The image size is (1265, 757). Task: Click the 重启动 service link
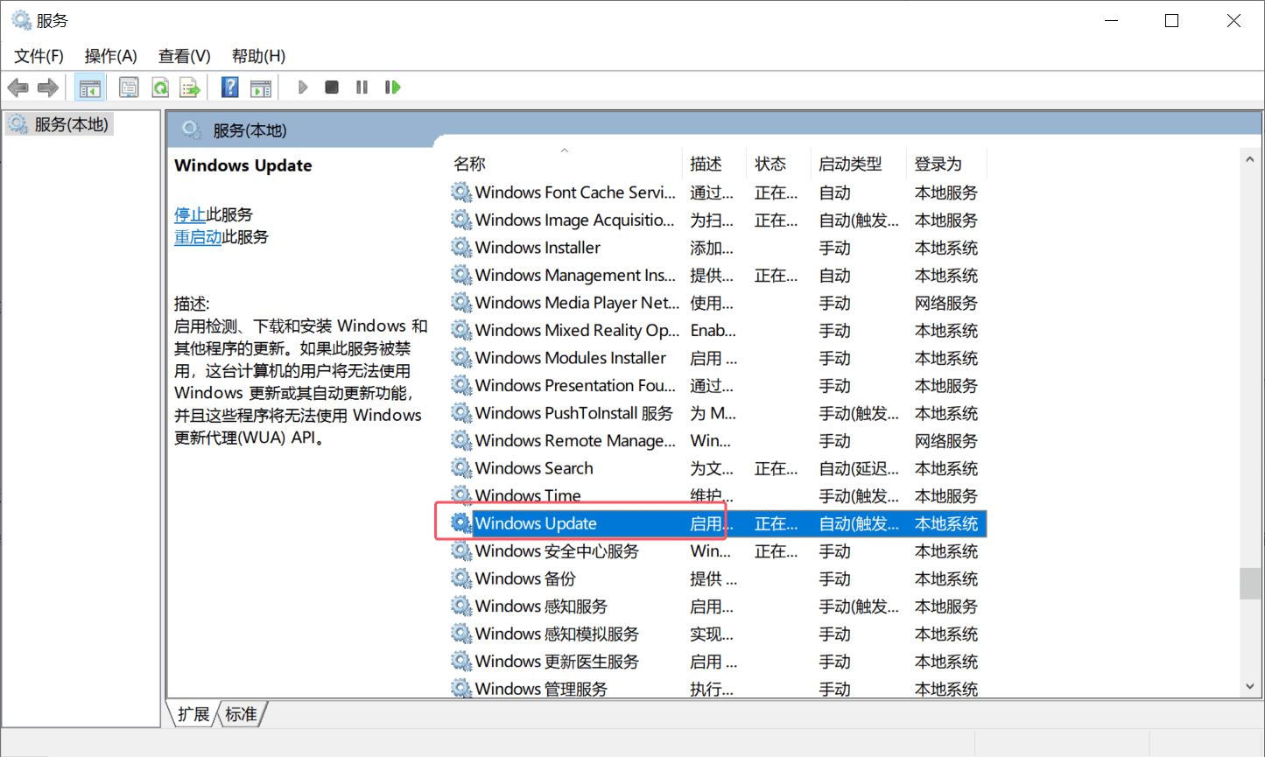198,237
